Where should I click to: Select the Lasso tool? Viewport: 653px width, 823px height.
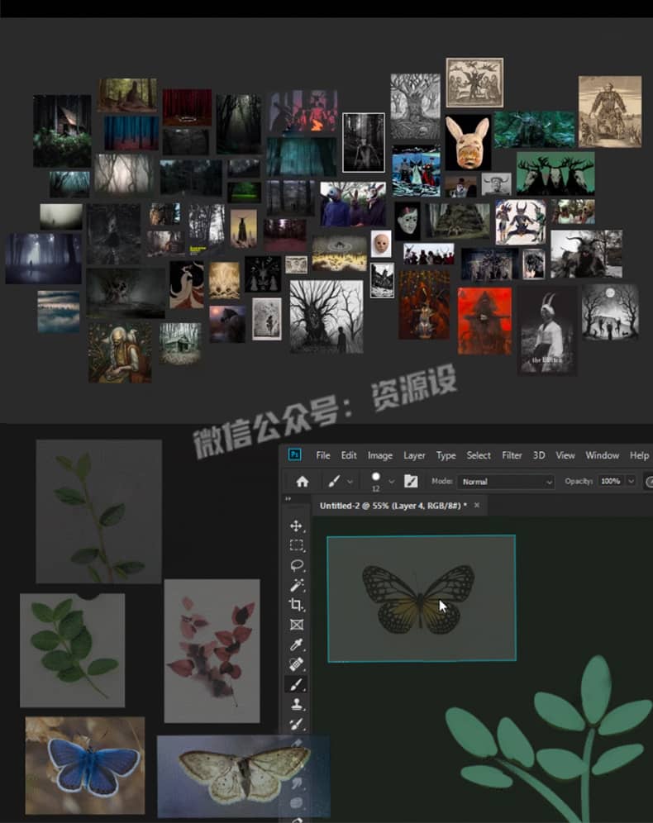coord(296,565)
